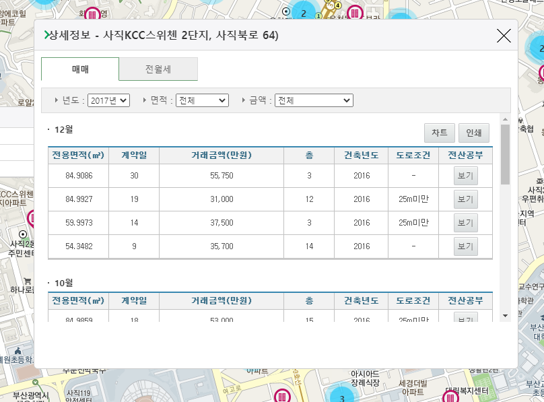Click the 84.9086 area cell
Viewport: 544px width, 402px height.
tap(79, 176)
